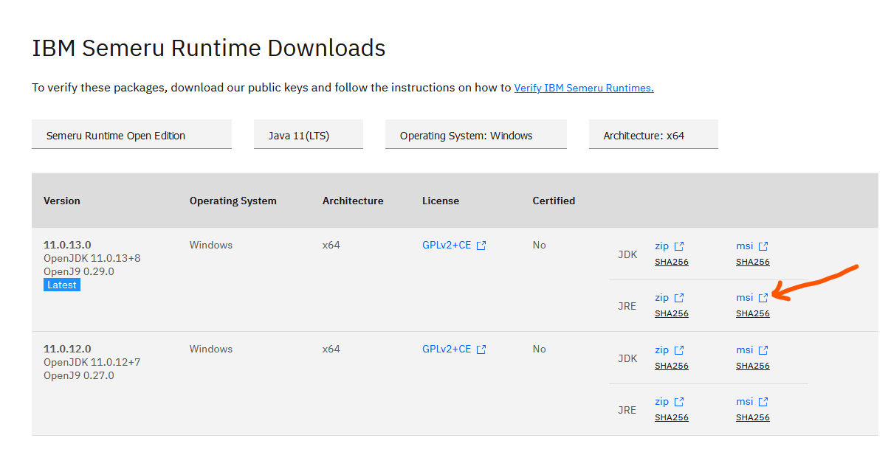Click external-link icon beside 11.0.12.0 JDK zip

(x=679, y=350)
